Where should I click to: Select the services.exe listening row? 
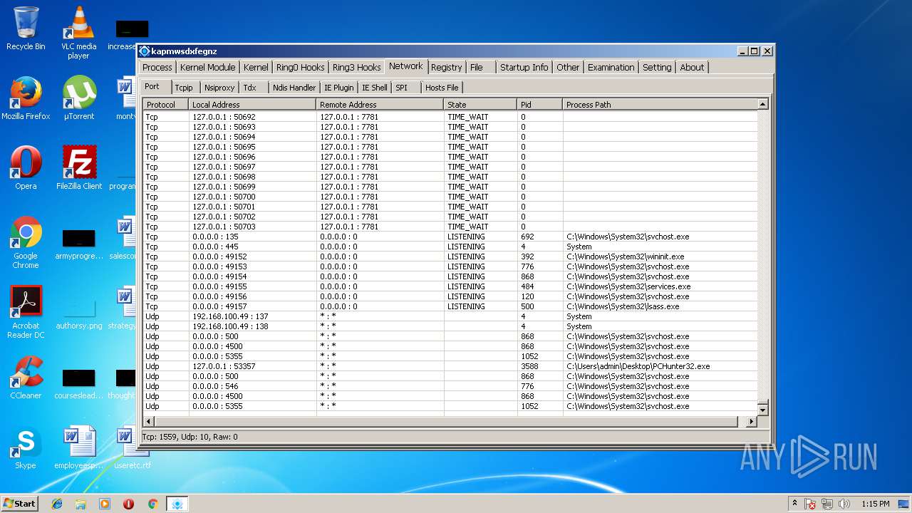tap(450, 286)
